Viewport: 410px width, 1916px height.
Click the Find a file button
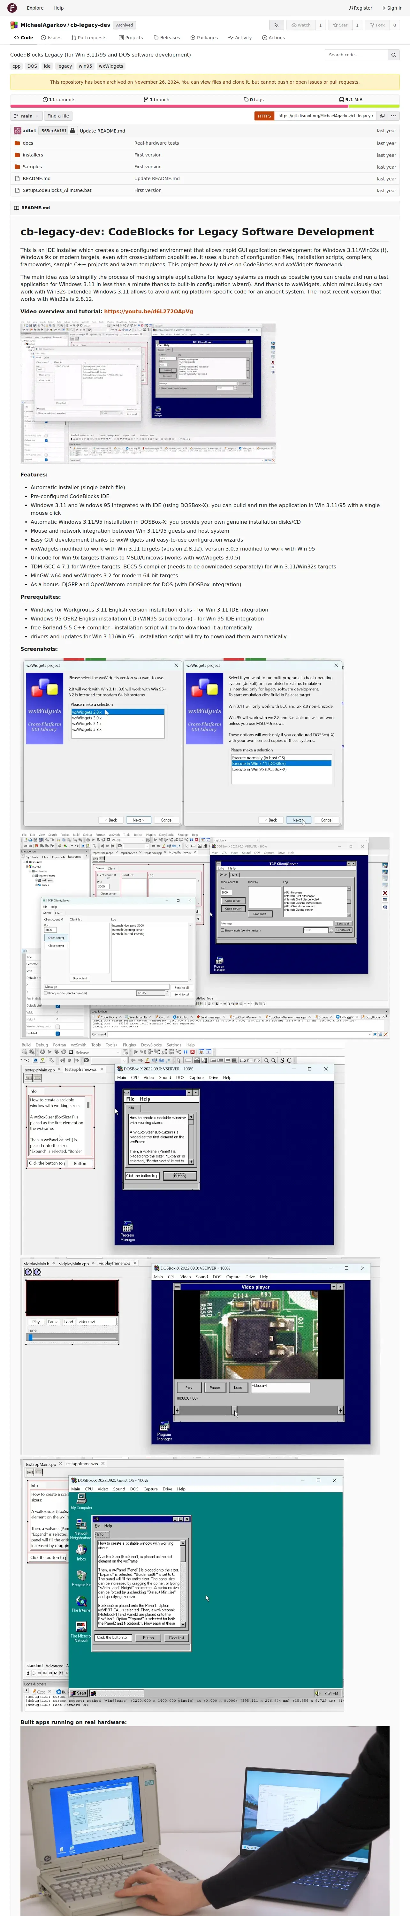point(58,116)
